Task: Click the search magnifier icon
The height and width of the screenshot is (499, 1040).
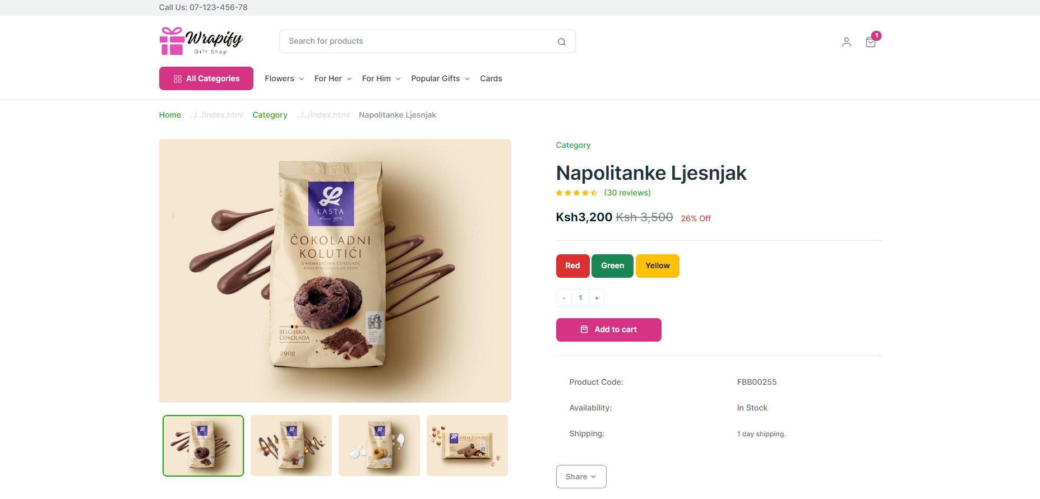Action: click(x=561, y=42)
